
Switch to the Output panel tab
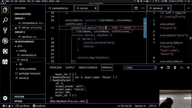tap(70, 67)
